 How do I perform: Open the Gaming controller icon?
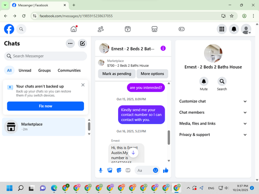pyautogui.click(x=181, y=29)
